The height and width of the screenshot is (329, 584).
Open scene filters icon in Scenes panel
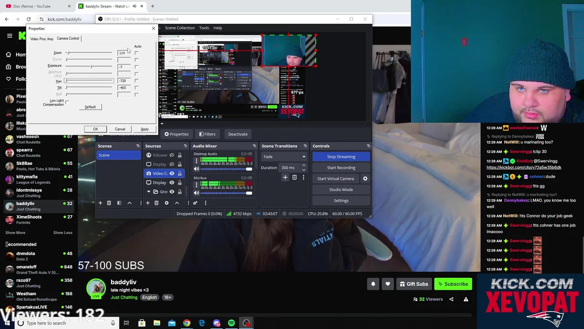[x=119, y=203]
